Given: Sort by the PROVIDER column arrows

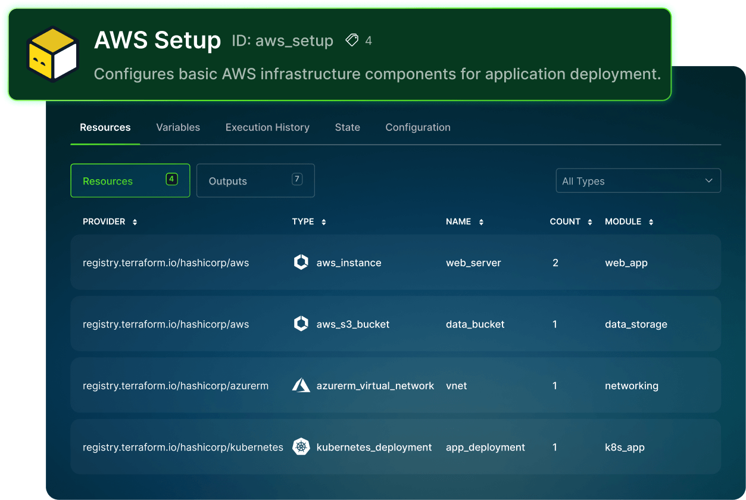Looking at the screenshot, I should tap(135, 222).
